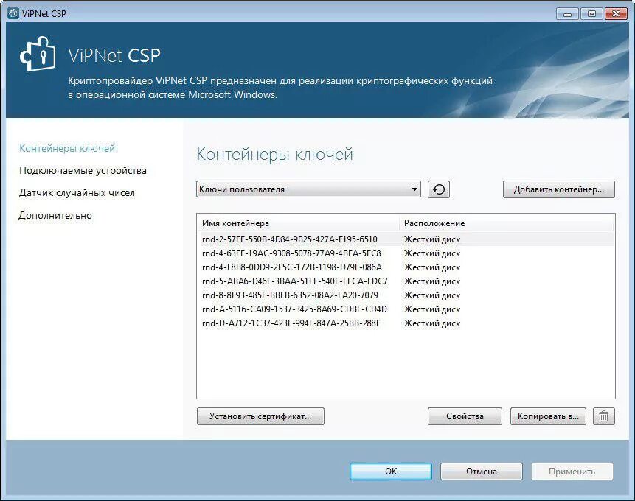
Task: Click Установить сертификат button
Action: (260, 416)
